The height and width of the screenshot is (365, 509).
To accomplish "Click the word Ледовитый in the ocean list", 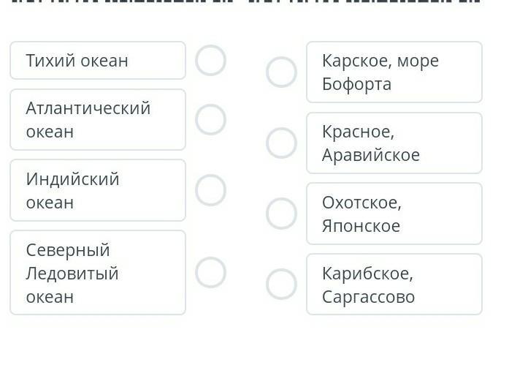I will 72,274.
